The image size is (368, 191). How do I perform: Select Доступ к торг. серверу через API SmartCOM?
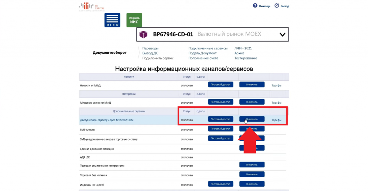(x=106, y=120)
